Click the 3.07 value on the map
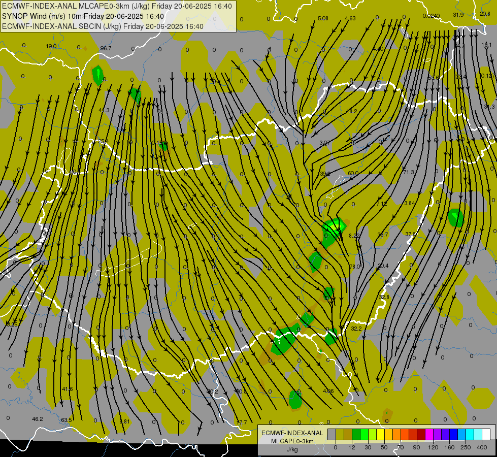This screenshot has height=457, width=497. point(325,143)
